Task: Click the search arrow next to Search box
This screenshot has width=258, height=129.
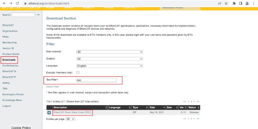Action: (38, 15)
